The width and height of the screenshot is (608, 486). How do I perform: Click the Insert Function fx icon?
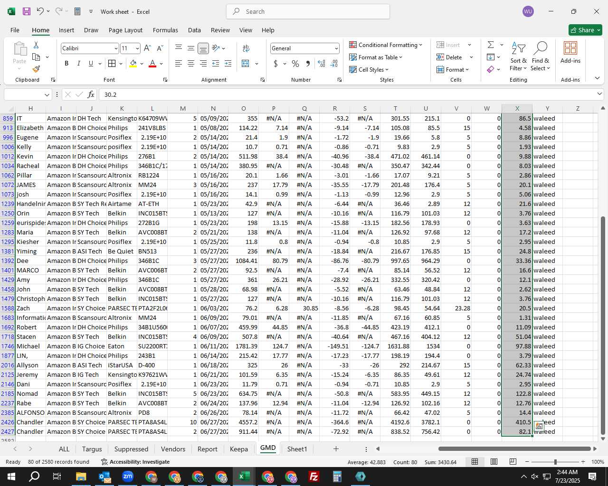[91, 94]
